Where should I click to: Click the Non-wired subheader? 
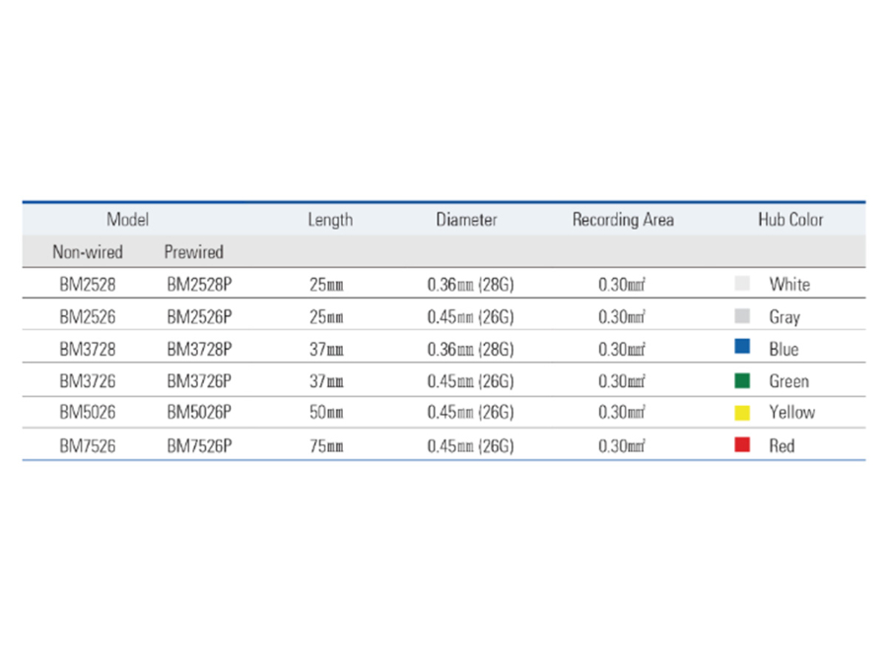tap(88, 251)
